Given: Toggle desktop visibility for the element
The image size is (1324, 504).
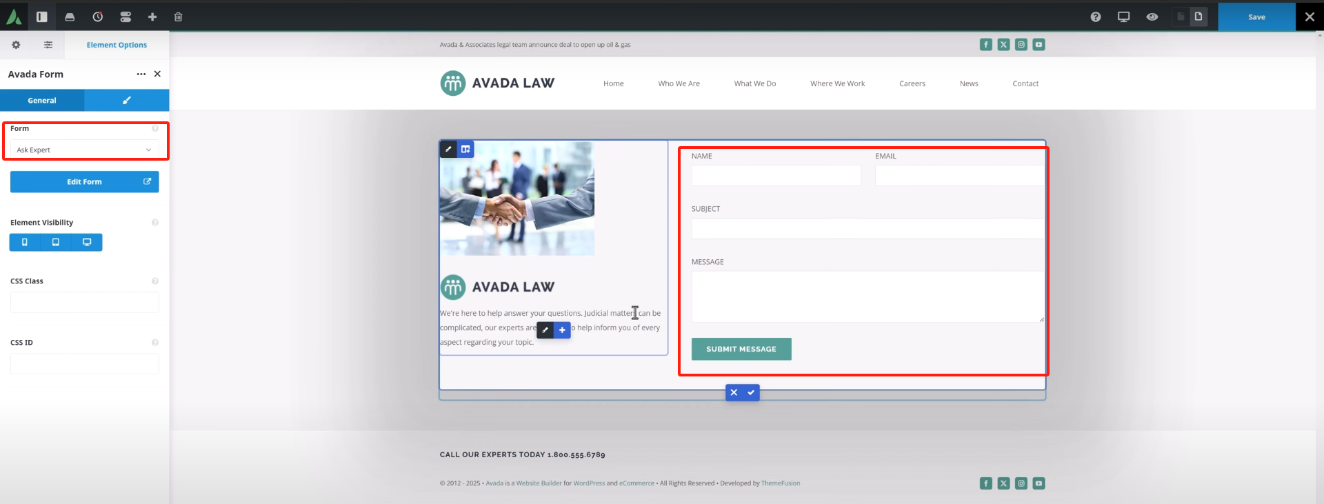Looking at the screenshot, I should pyautogui.click(x=87, y=242).
